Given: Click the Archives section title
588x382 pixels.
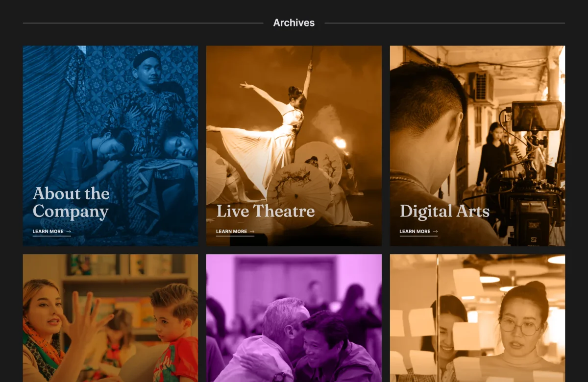Looking at the screenshot, I should pyautogui.click(x=294, y=23).
